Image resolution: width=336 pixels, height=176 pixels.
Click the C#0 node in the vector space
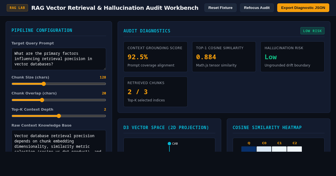click(169, 144)
